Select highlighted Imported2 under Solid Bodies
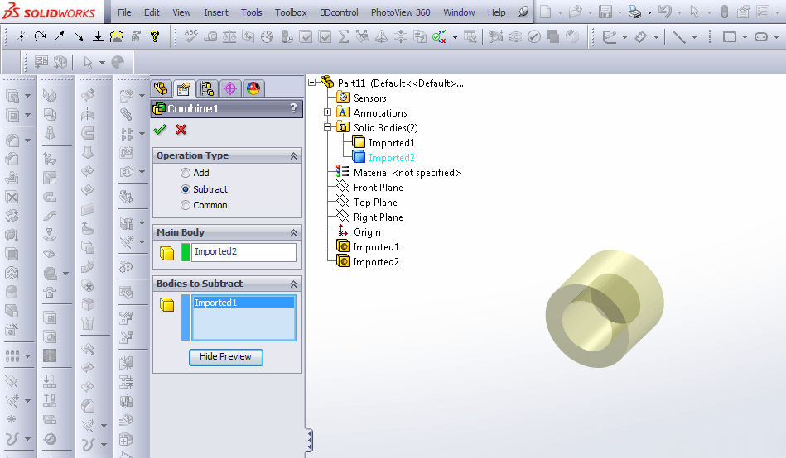The image size is (786, 458). [392, 158]
